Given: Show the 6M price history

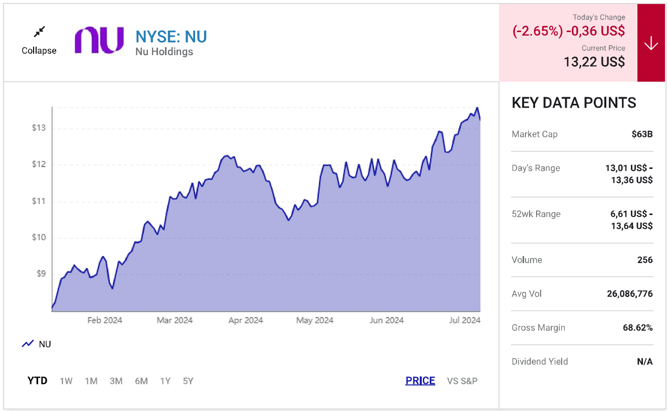Looking at the screenshot, I should [141, 381].
